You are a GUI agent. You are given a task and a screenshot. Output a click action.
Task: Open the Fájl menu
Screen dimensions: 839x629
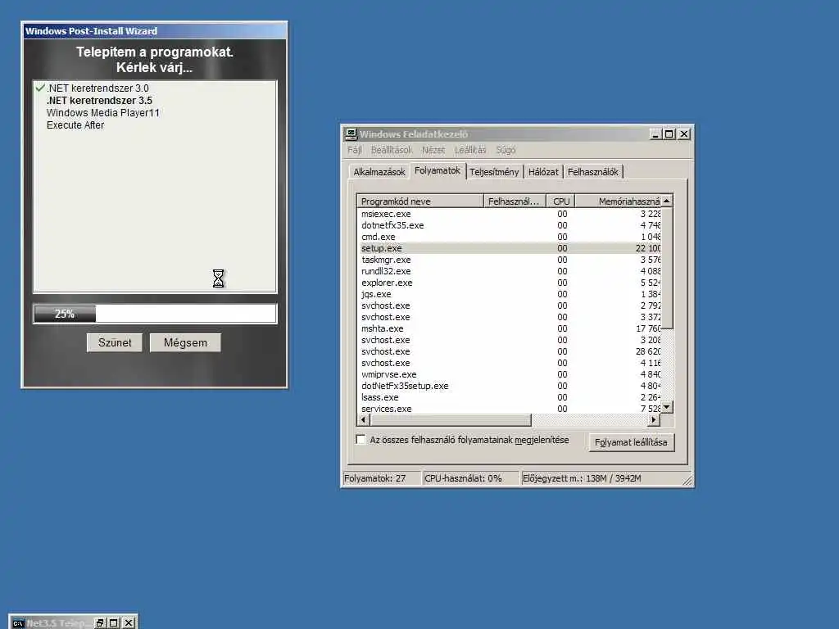tap(355, 150)
